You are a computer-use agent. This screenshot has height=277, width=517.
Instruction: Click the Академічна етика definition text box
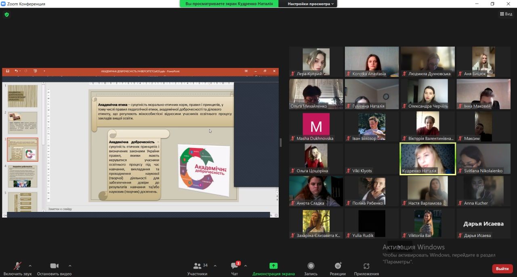pos(165,111)
